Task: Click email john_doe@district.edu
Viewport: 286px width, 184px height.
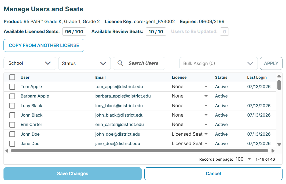Action: pos(118,134)
